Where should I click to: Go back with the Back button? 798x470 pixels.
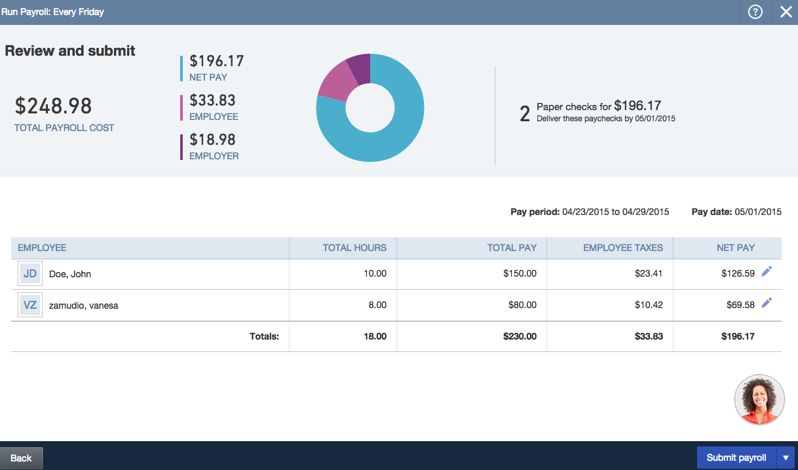(21, 458)
